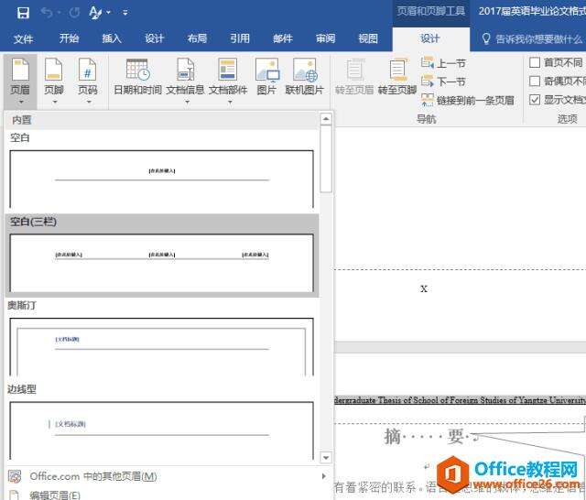Screen dimensions: 586x500
Task: Open Document Parts (文档部件) icon
Action: tap(228, 70)
